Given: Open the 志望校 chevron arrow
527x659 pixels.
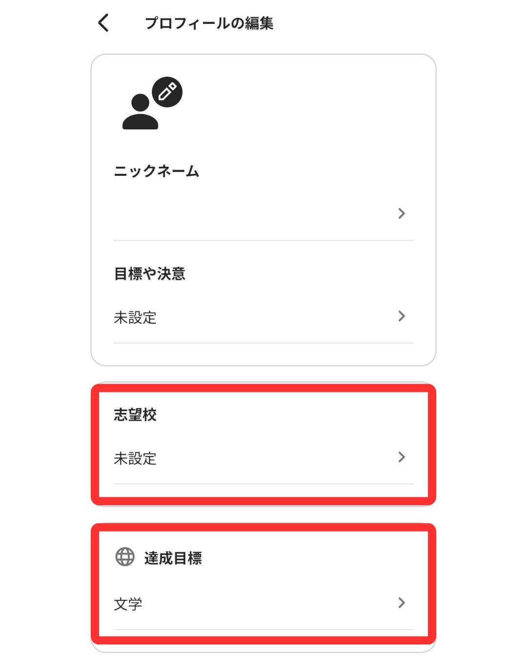Looking at the screenshot, I should [x=401, y=457].
